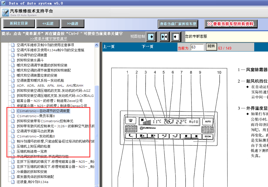Screen dimensions: 268x187
Task: Open 空调汽车维修及制冷剂的使用注意事项
Action: coord(45,45)
